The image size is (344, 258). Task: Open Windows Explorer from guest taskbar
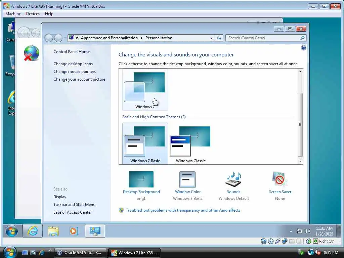point(53,231)
